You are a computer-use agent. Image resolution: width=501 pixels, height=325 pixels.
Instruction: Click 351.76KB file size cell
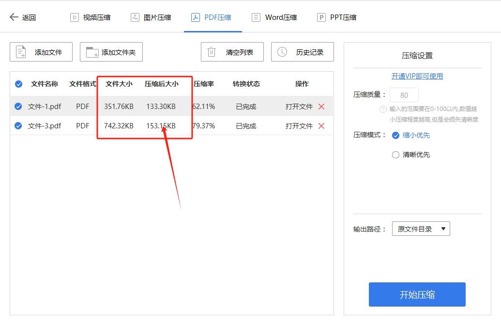click(119, 107)
